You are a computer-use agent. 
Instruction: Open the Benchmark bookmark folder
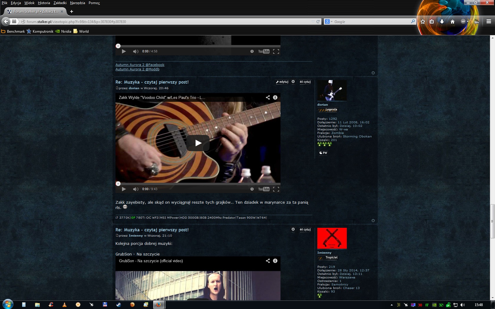[x=13, y=31]
